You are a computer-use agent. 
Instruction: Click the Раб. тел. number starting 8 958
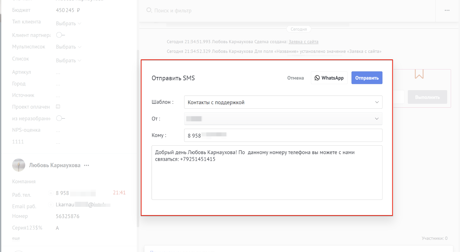tap(76, 193)
